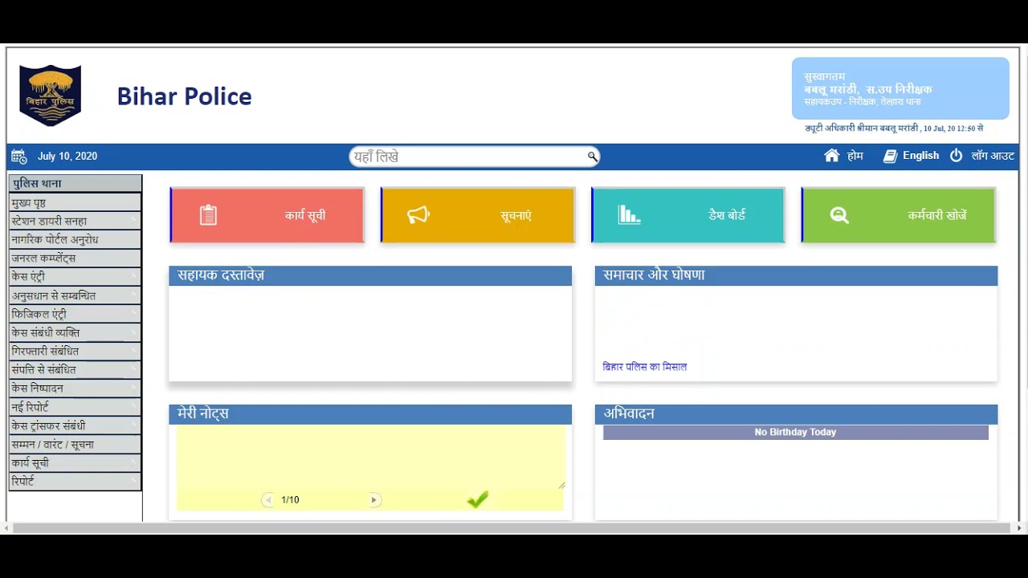
Task: Click the left arrow of horizontal scrollbar
Action: pyautogui.click(x=6, y=527)
